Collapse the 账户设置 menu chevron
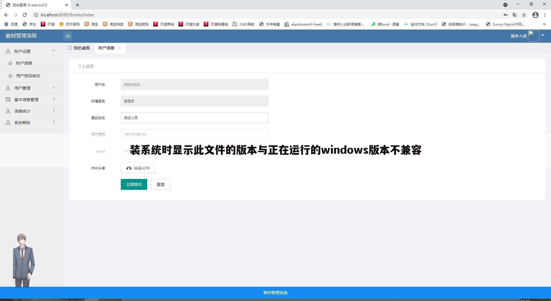This screenshot has width=551, height=301. [x=54, y=51]
